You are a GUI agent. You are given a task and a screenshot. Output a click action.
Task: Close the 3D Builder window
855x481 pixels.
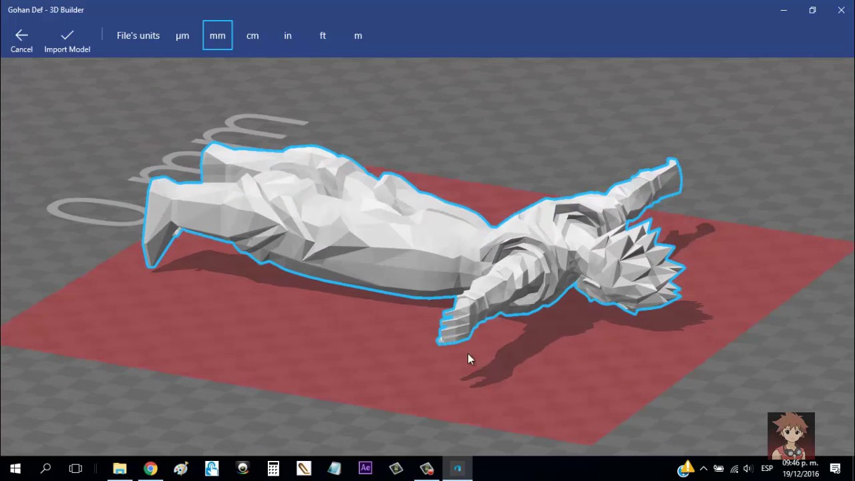click(841, 10)
